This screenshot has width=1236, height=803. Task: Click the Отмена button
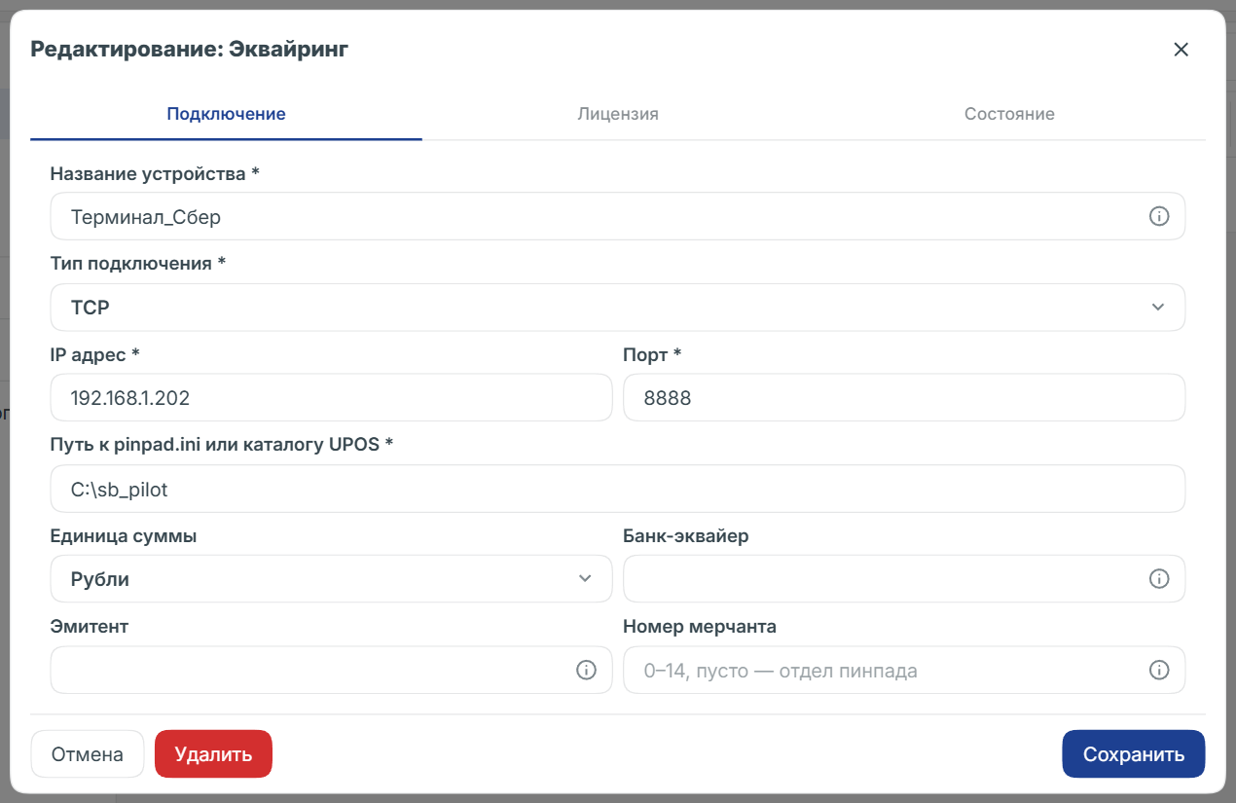click(88, 754)
